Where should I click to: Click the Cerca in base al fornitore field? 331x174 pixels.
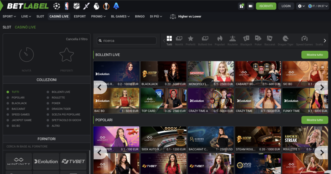click(47, 146)
